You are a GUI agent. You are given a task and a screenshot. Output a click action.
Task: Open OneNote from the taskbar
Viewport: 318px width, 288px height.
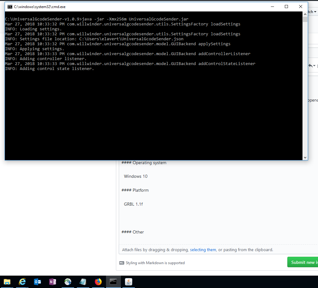(x=53, y=282)
